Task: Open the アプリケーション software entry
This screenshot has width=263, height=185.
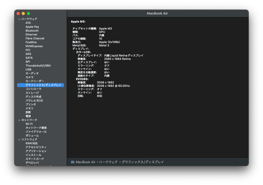Action: (x=36, y=151)
